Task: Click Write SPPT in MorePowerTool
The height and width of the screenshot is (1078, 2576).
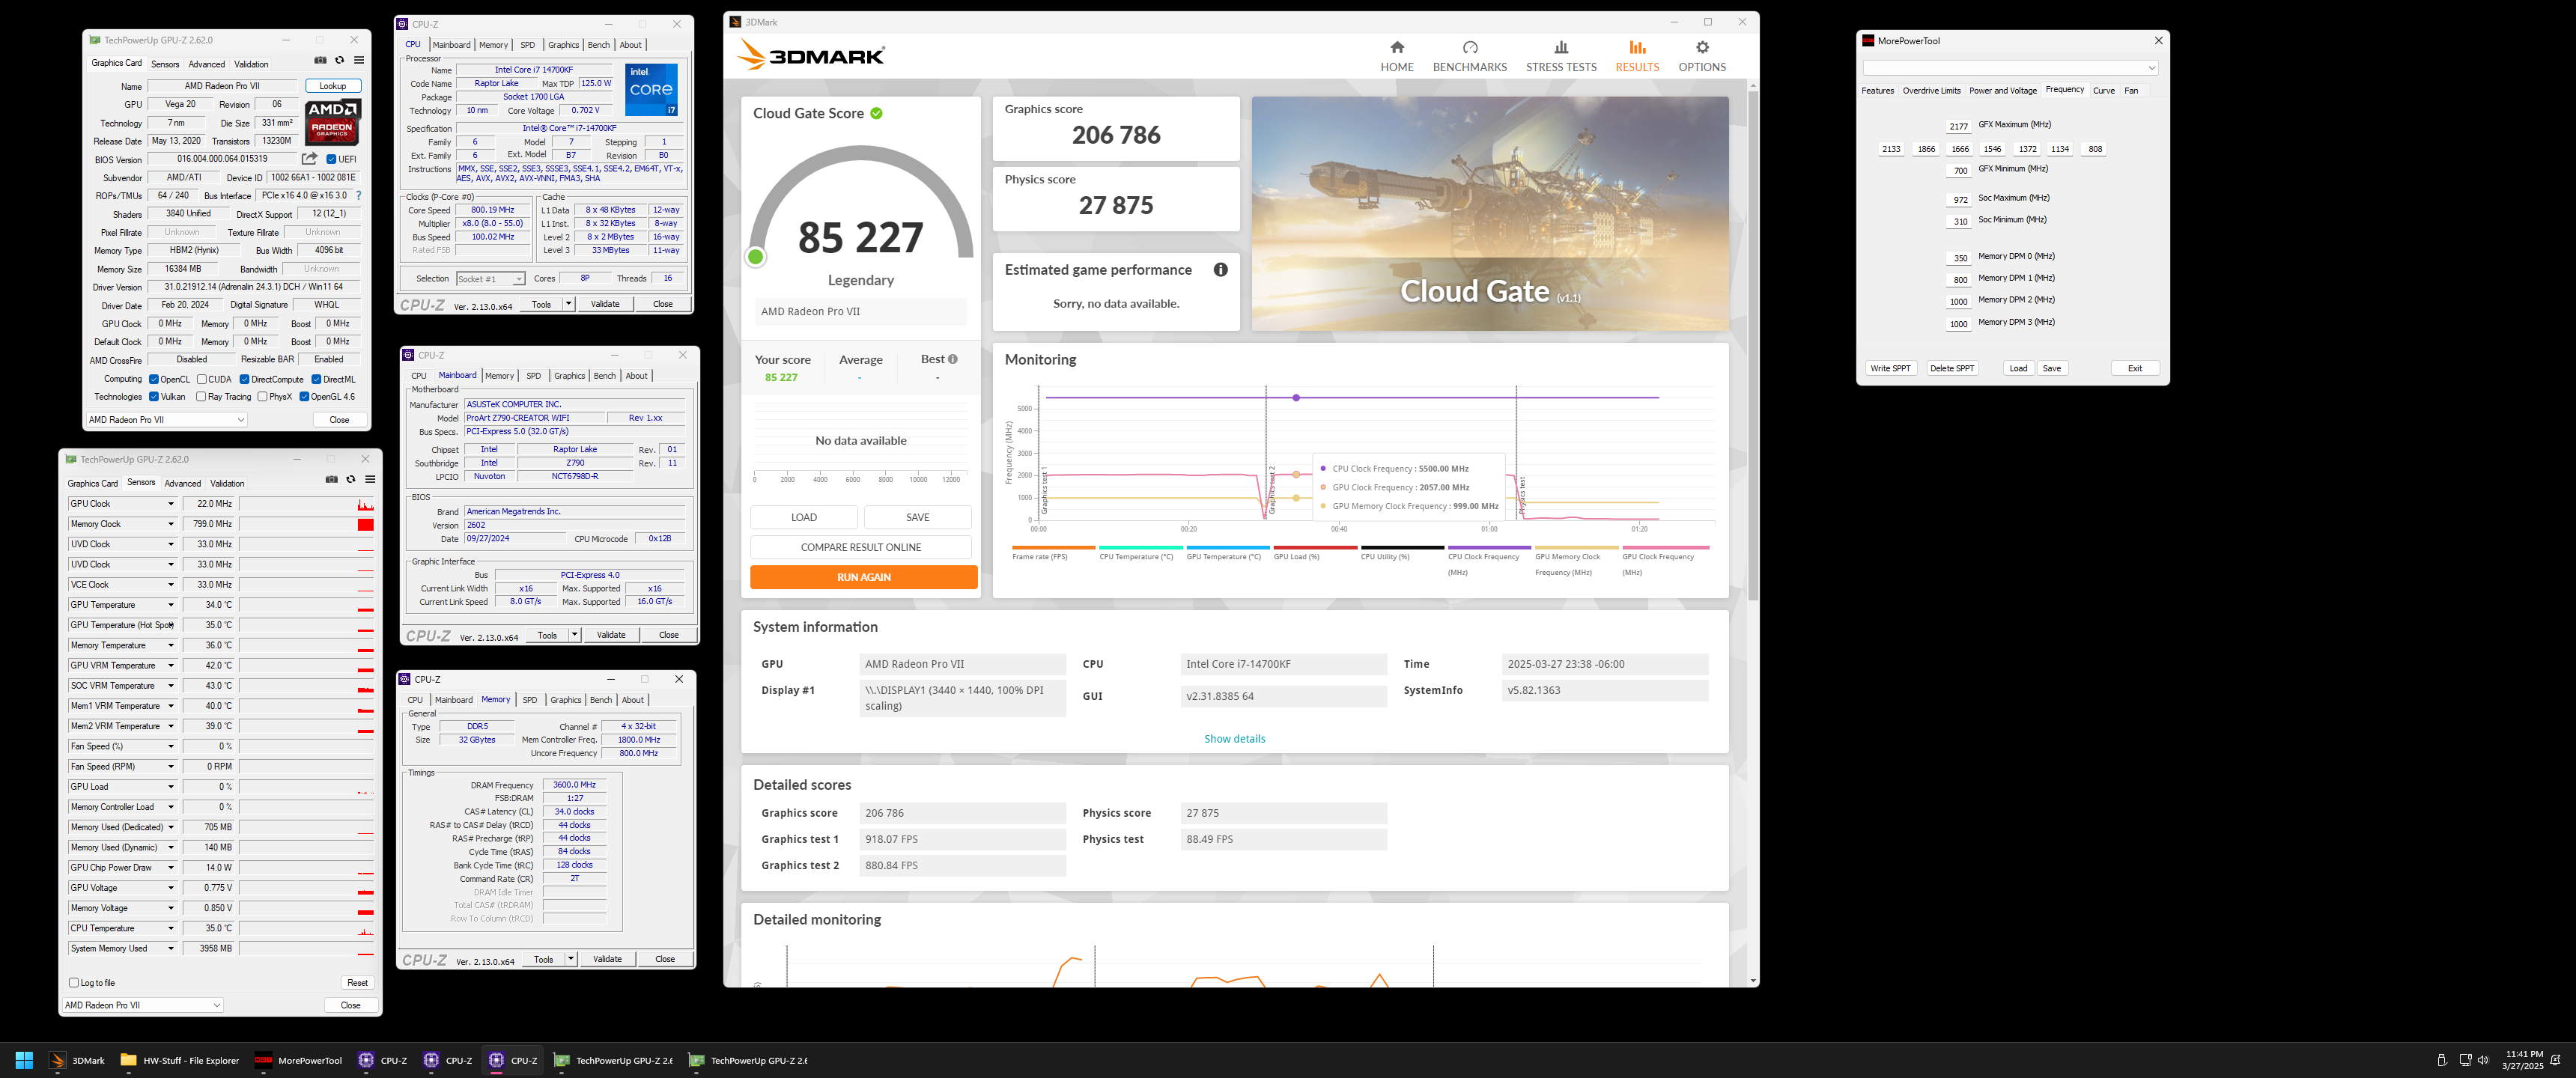Action: click(1890, 368)
